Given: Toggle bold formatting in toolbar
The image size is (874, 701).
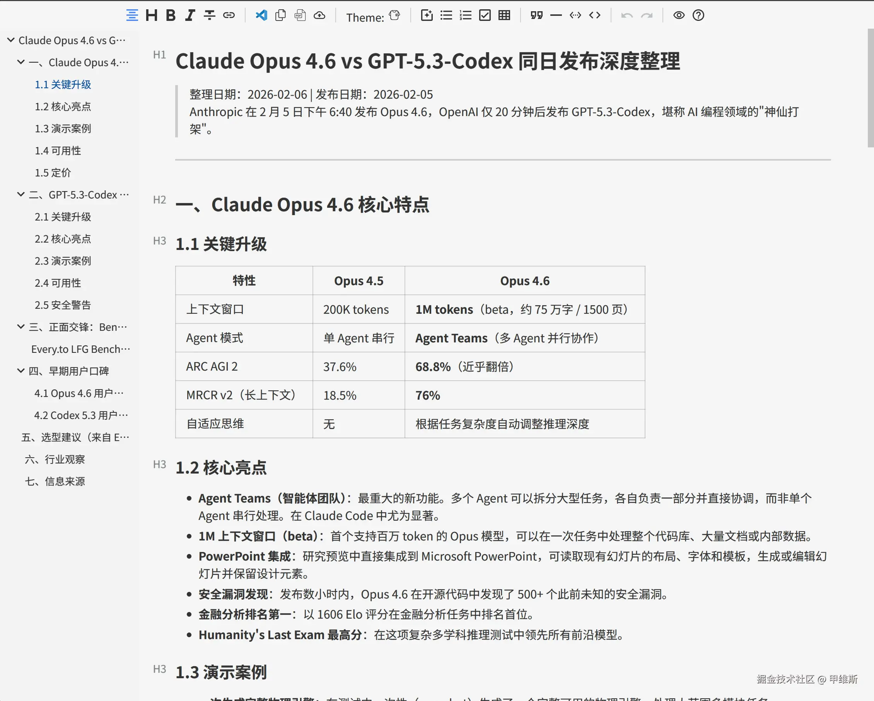Looking at the screenshot, I should point(171,15).
